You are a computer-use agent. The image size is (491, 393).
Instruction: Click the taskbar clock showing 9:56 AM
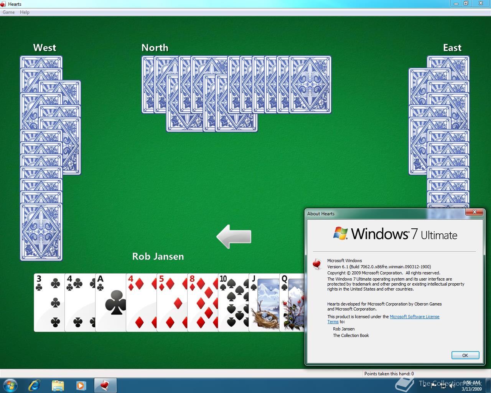click(x=471, y=386)
